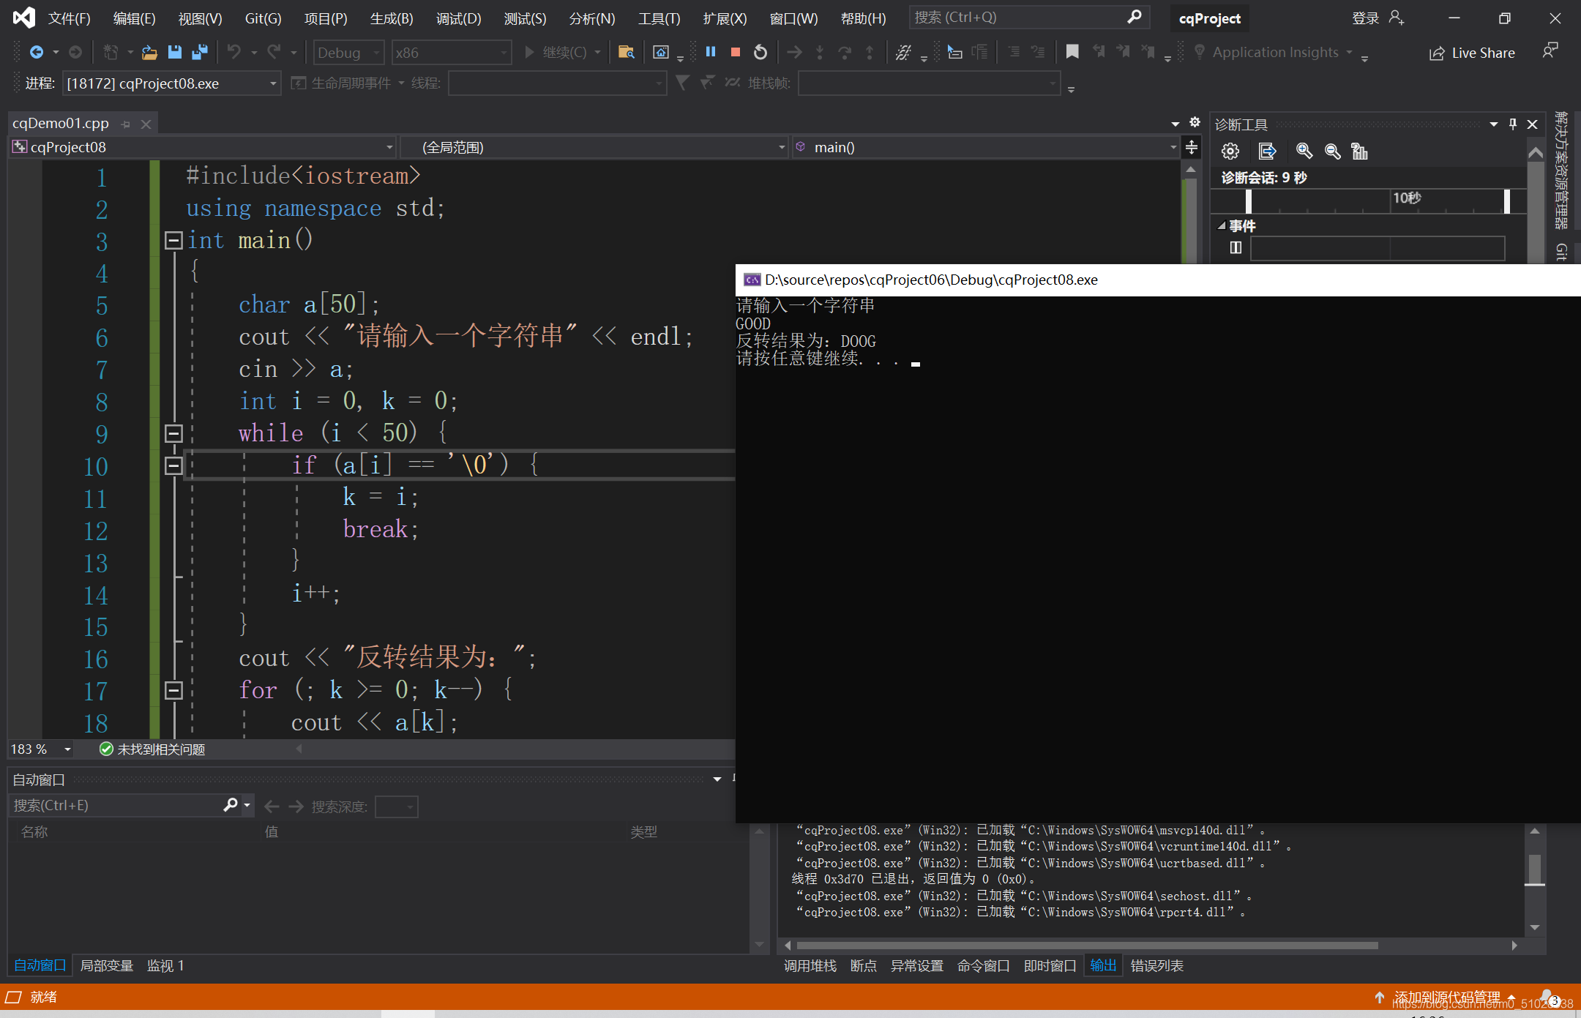1581x1018 pixels.
Task: Open the Debug configuration dropdown
Action: point(348,53)
